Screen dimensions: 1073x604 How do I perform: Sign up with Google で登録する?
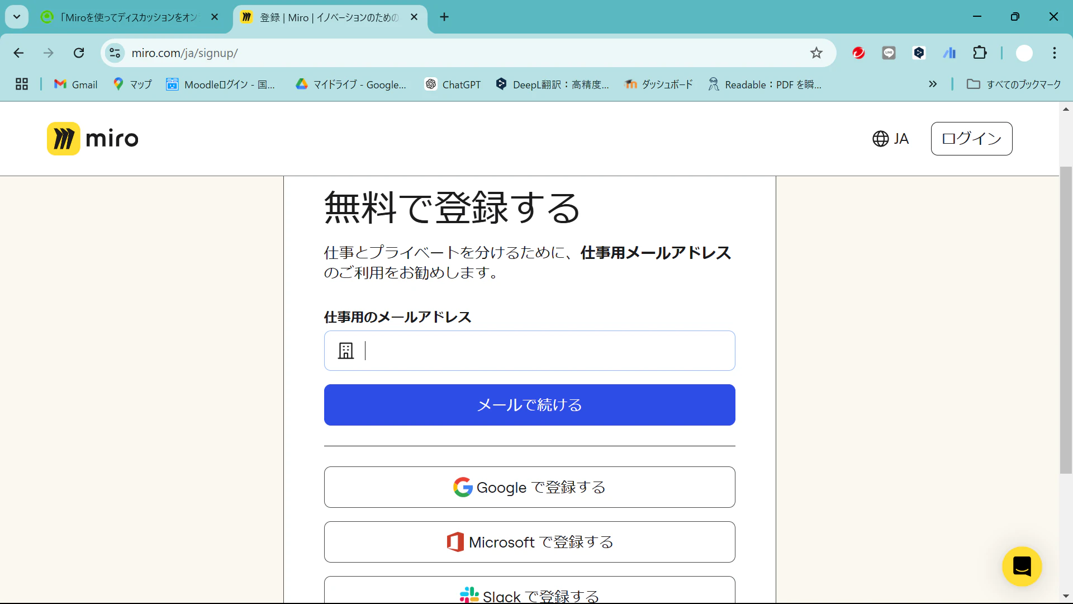529,487
